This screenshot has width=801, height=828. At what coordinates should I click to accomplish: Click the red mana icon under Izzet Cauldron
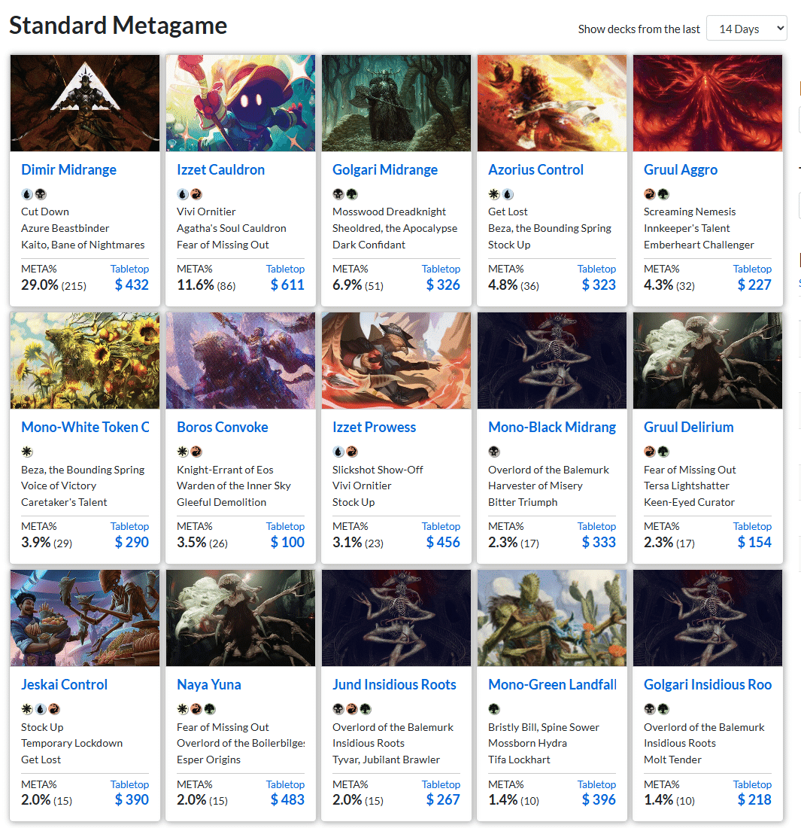coord(196,194)
